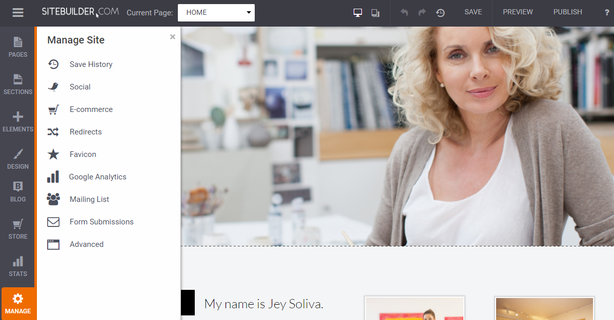Select Google Analytics in Manage Site
The image size is (614, 320).
pos(97,177)
